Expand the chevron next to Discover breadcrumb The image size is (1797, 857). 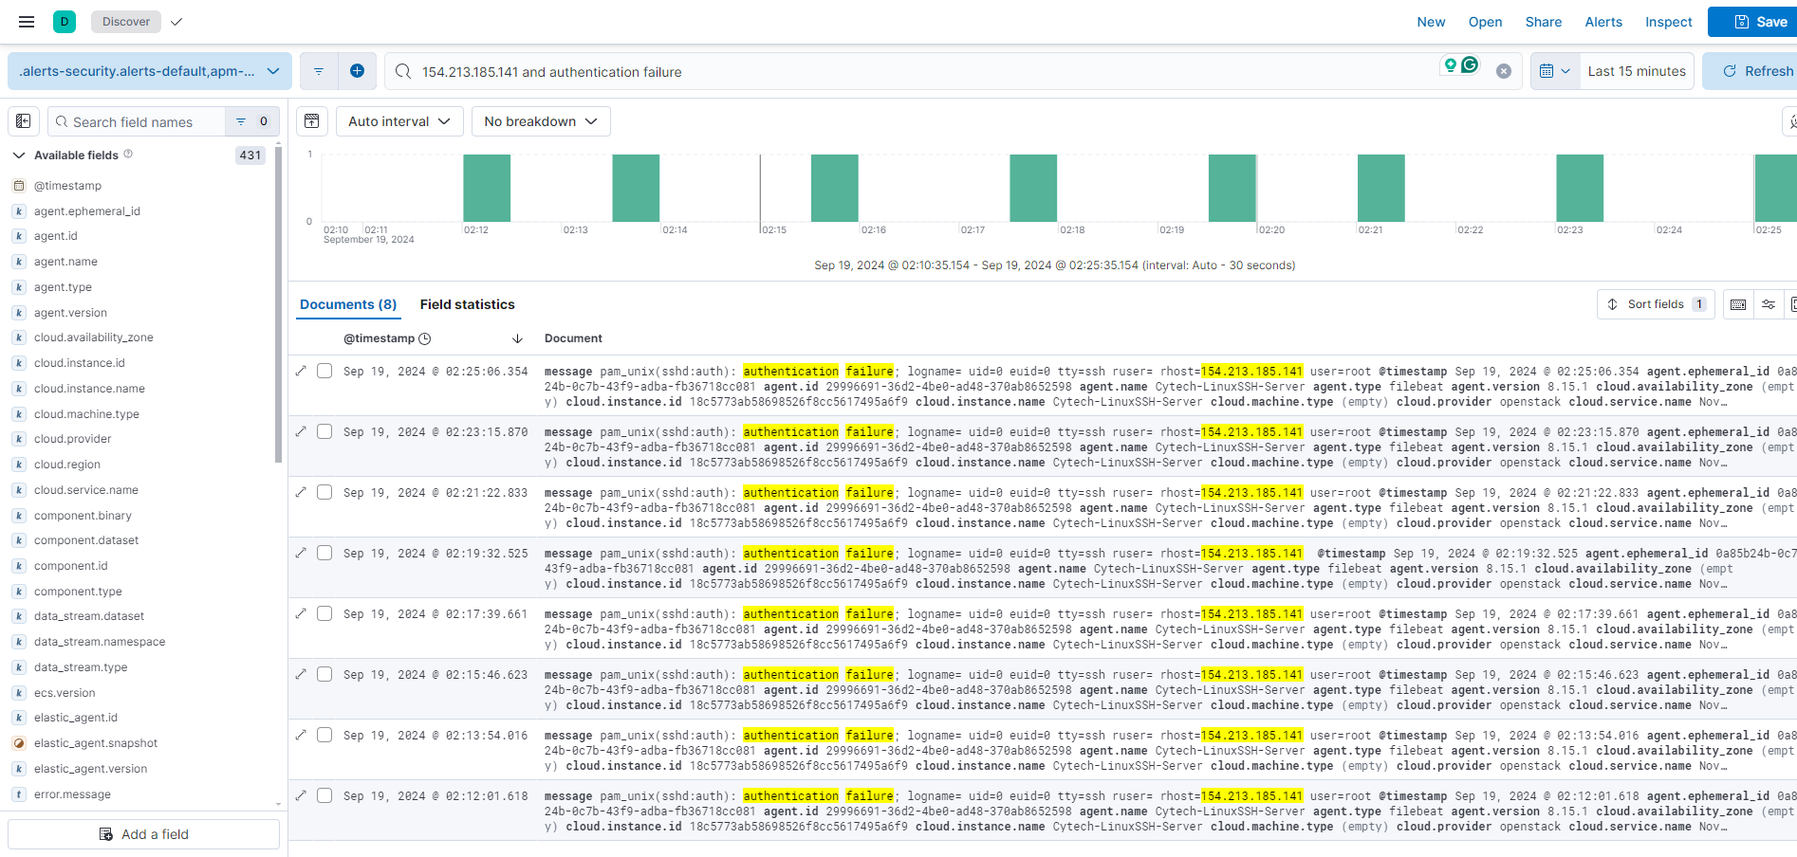176,22
